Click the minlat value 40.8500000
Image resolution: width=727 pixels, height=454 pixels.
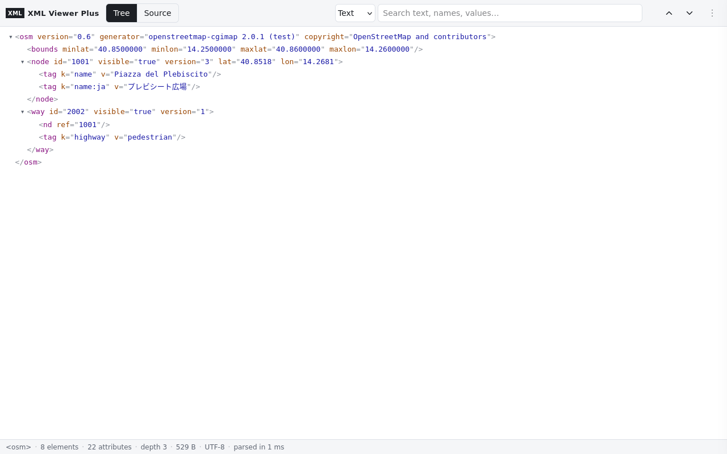pyautogui.click(x=120, y=49)
